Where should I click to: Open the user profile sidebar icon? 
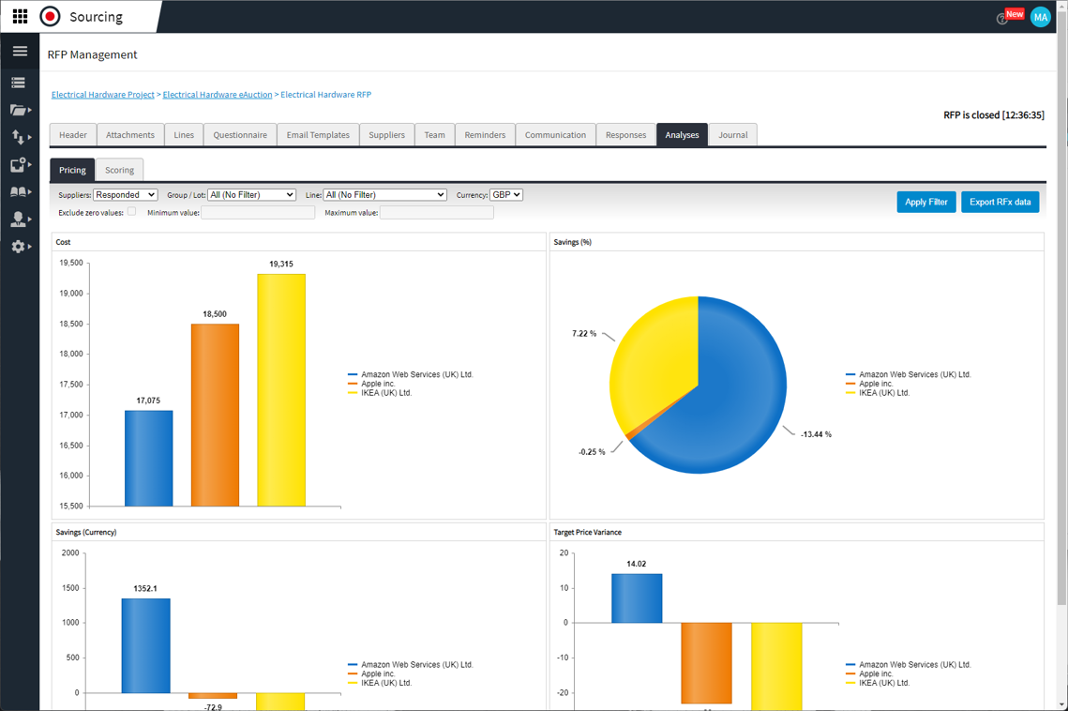(x=18, y=219)
